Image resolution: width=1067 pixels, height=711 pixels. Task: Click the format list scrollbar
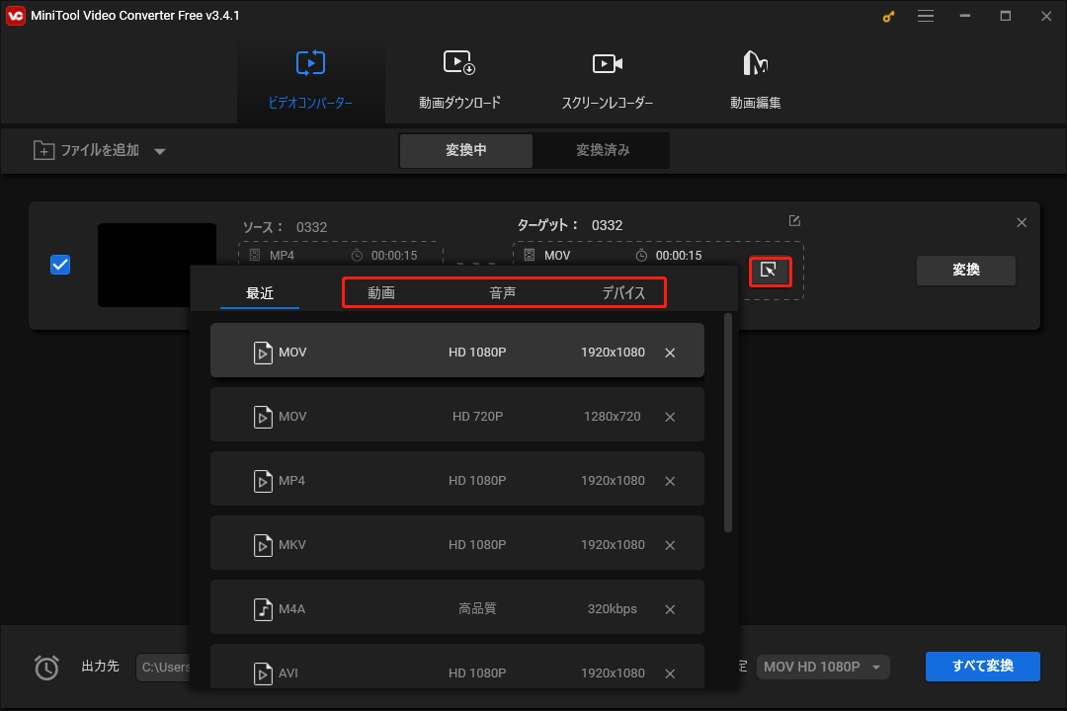(728, 423)
